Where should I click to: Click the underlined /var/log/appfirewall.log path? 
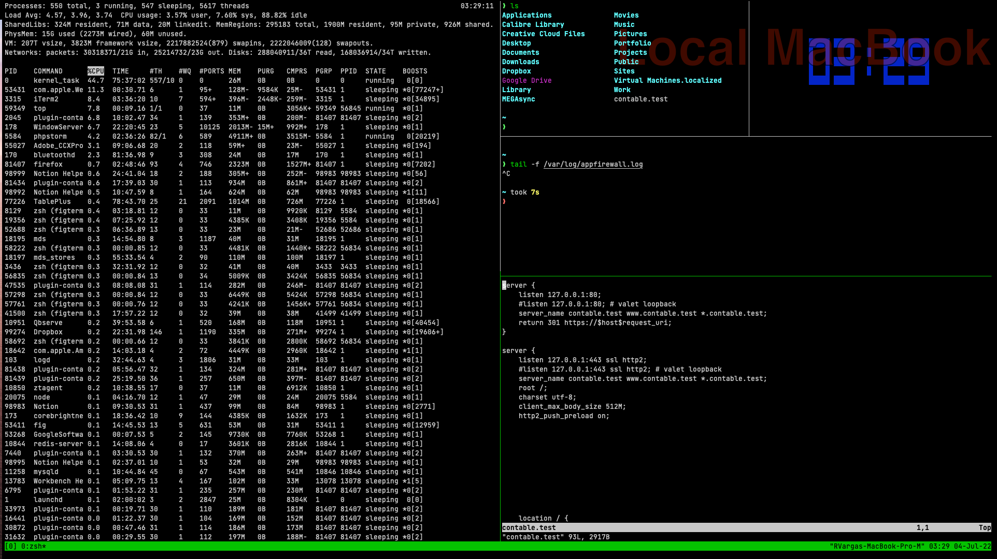pos(593,164)
